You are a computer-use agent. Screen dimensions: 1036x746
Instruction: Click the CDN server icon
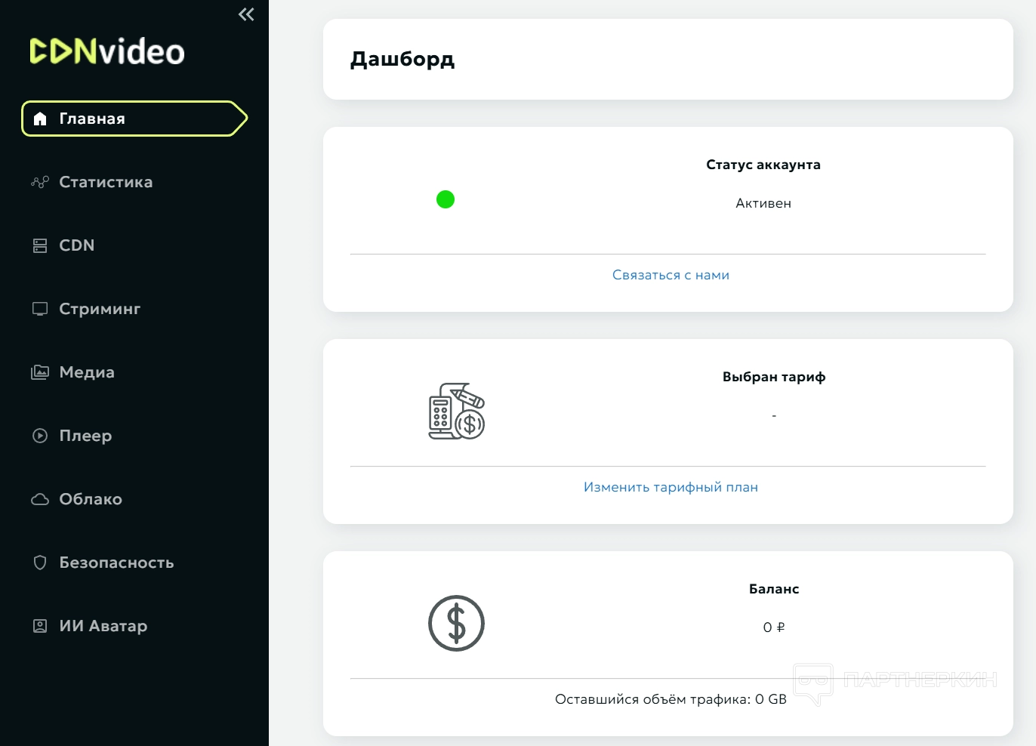[x=40, y=245]
